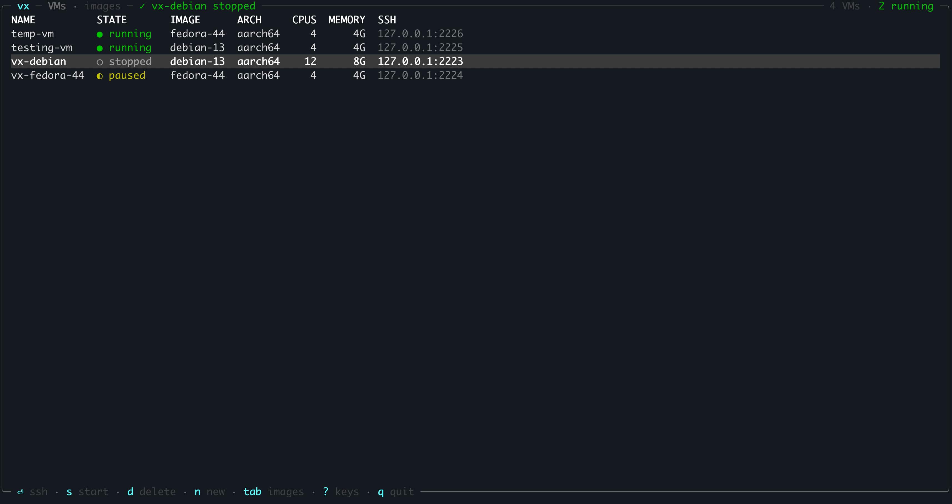Click the IMAGE column header
Viewport: 952px width, 504px height.
(x=185, y=20)
